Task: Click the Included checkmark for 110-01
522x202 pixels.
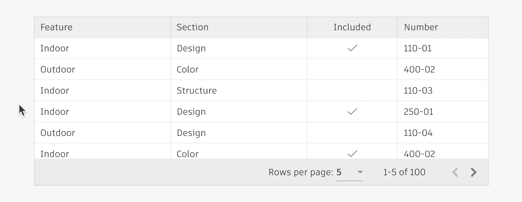Action: [352, 48]
